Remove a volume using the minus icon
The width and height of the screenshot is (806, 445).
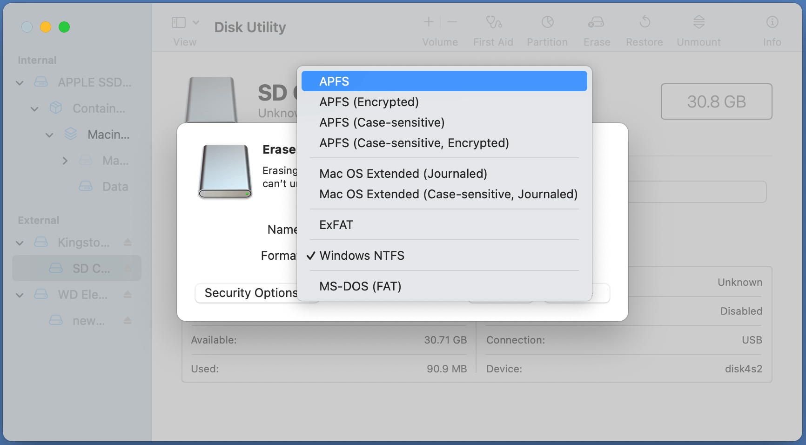click(x=451, y=21)
